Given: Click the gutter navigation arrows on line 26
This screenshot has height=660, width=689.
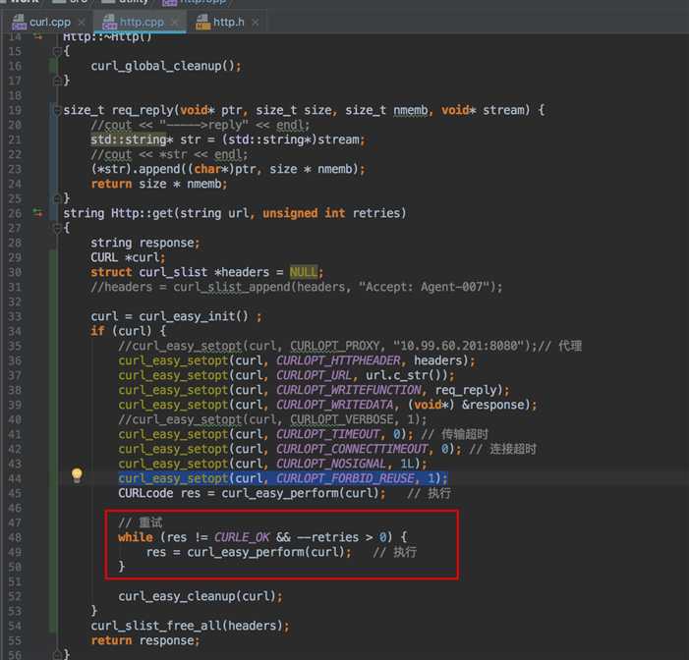Looking at the screenshot, I should point(37,213).
